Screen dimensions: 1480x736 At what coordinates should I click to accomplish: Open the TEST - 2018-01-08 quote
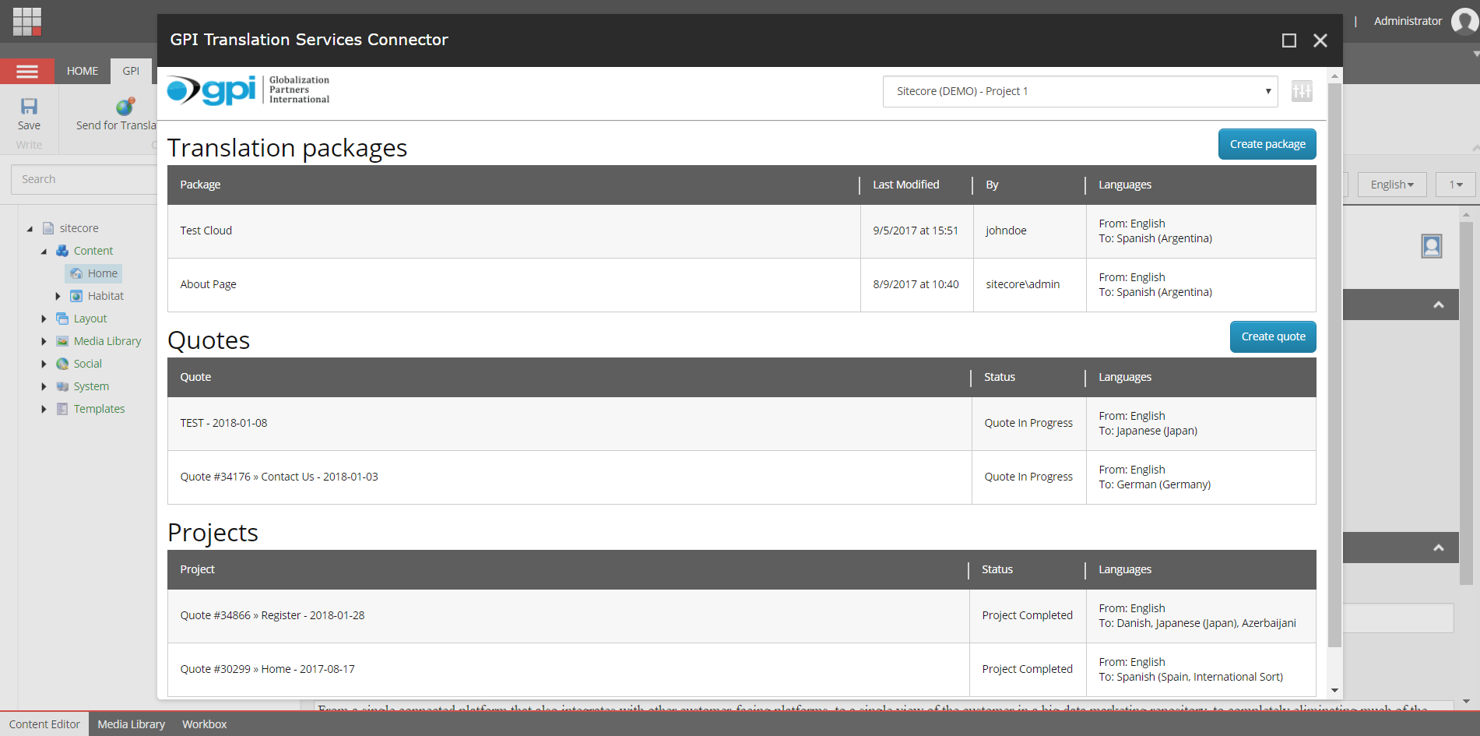click(x=741, y=424)
